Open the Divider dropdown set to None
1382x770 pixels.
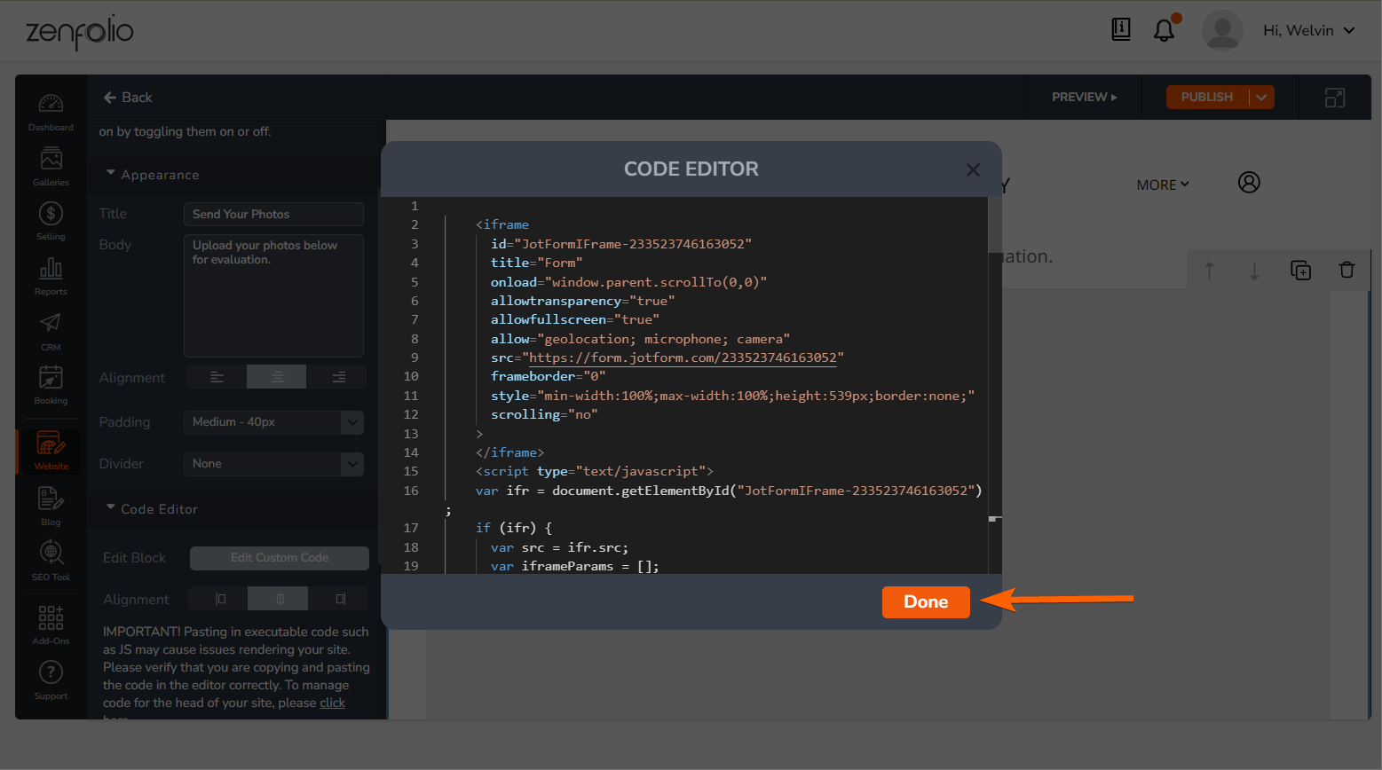(273, 464)
